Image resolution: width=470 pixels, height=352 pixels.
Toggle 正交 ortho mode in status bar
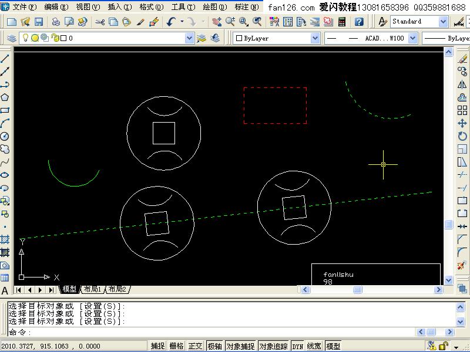pyautogui.click(x=196, y=346)
